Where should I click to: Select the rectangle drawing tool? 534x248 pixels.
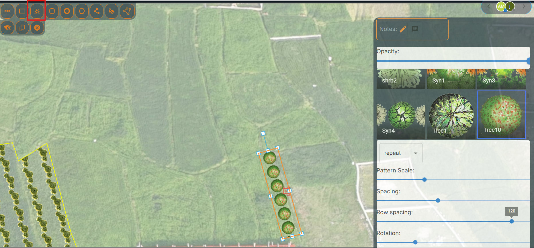click(22, 11)
